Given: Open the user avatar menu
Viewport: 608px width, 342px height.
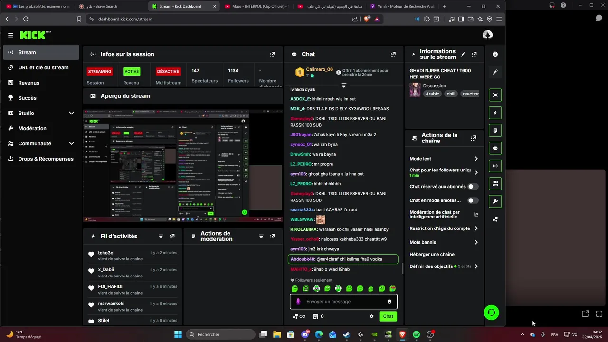Looking at the screenshot, I should point(487,35).
